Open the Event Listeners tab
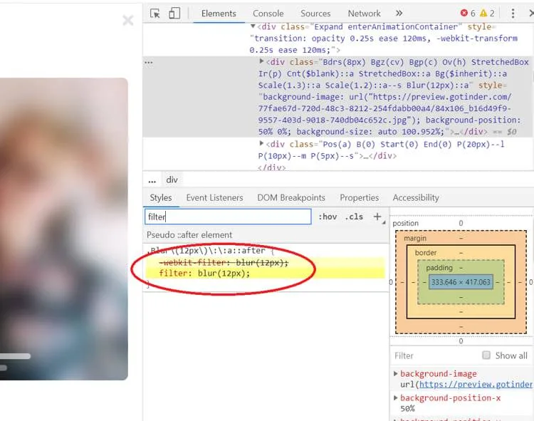This screenshot has height=421, width=534. 214,197
